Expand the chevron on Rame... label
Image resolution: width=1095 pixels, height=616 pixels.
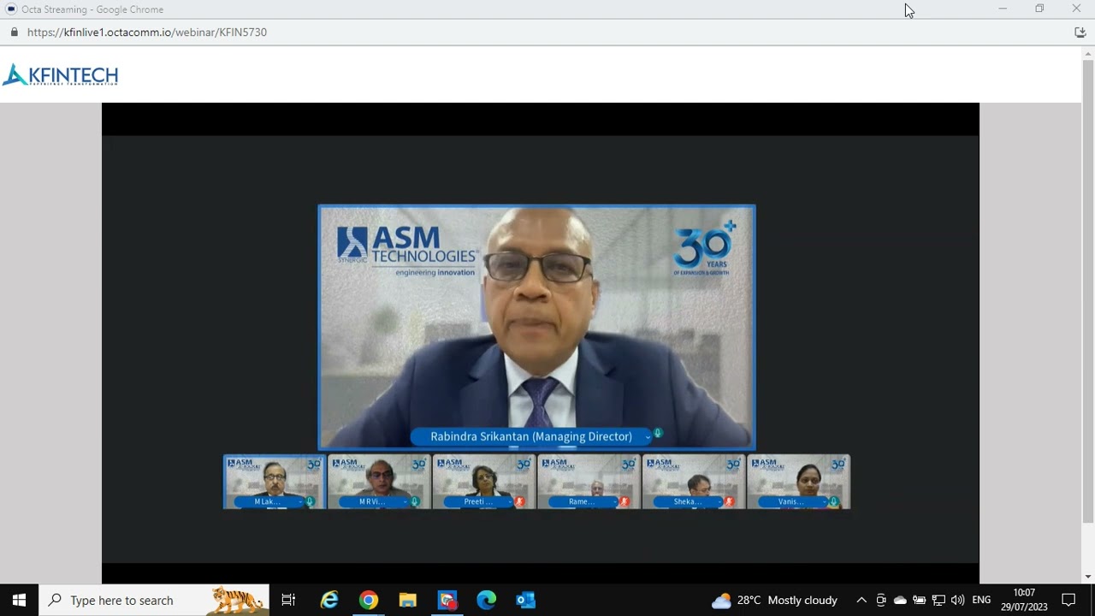[x=614, y=502]
